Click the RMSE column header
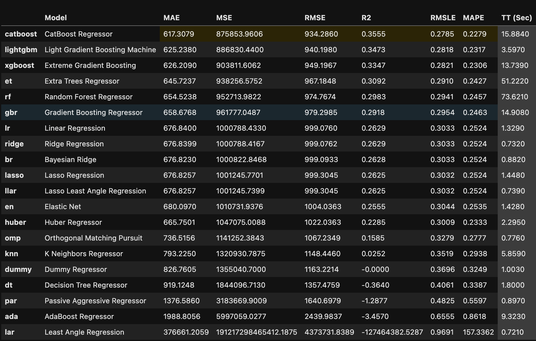 (315, 18)
